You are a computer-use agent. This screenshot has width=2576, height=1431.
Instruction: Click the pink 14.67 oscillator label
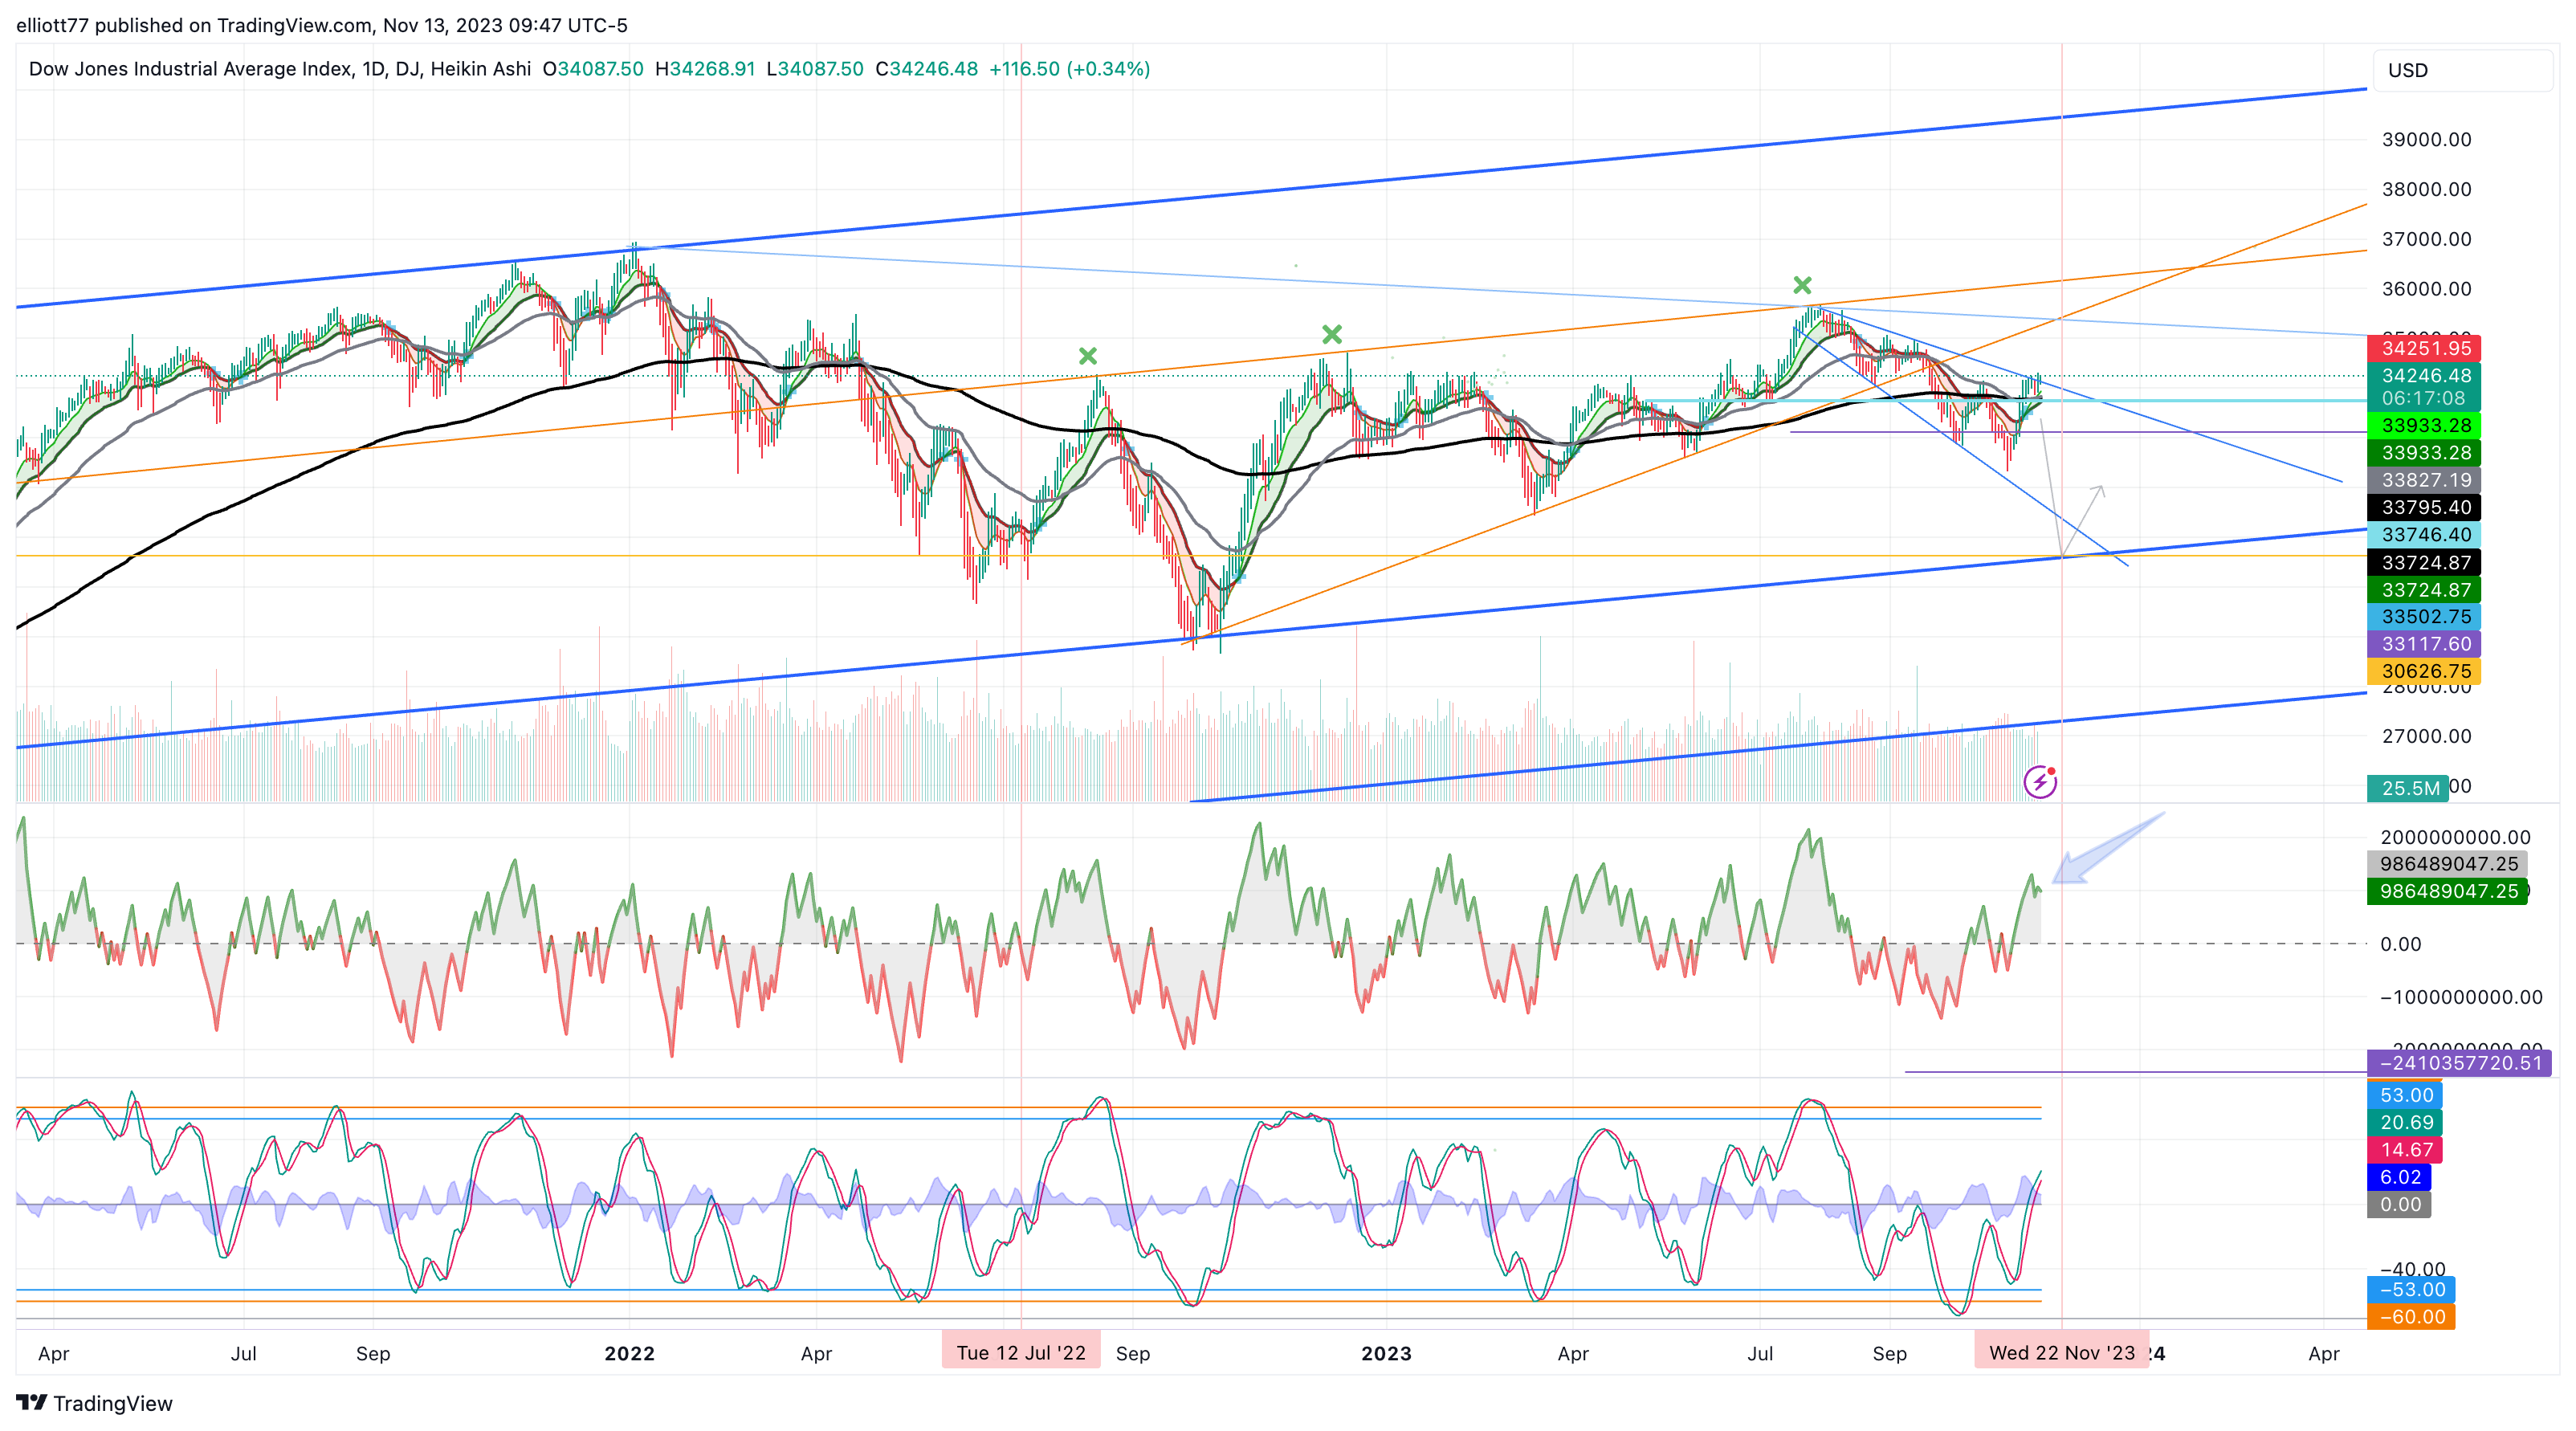(x=2404, y=1150)
